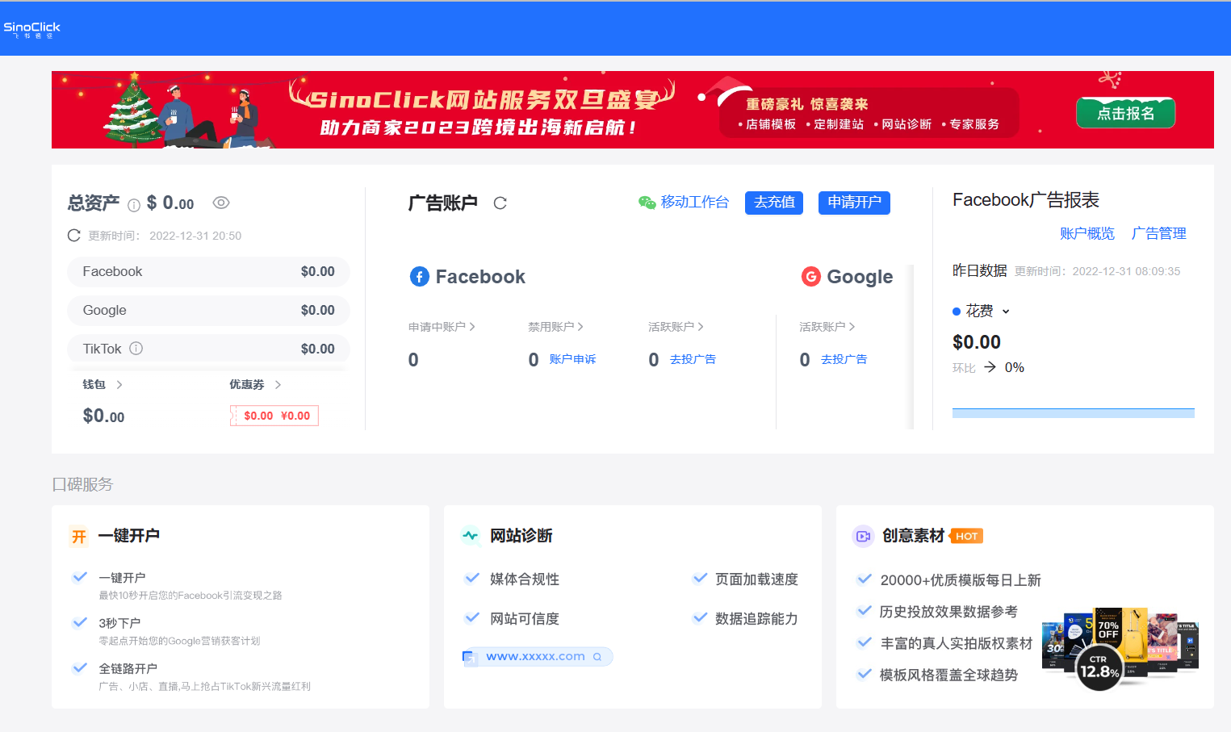Click the Facebook logo icon
1231x732 pixels.
tap(420, 277)
